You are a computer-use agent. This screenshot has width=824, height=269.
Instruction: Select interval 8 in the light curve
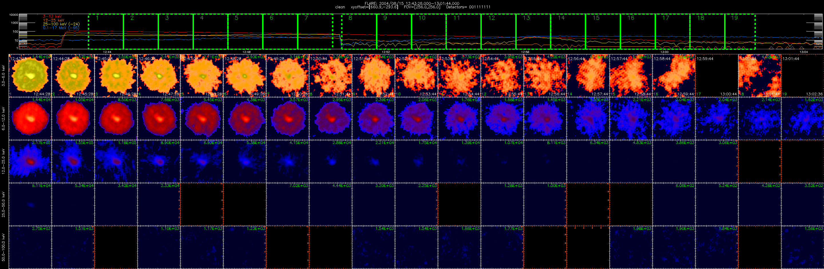359,32
